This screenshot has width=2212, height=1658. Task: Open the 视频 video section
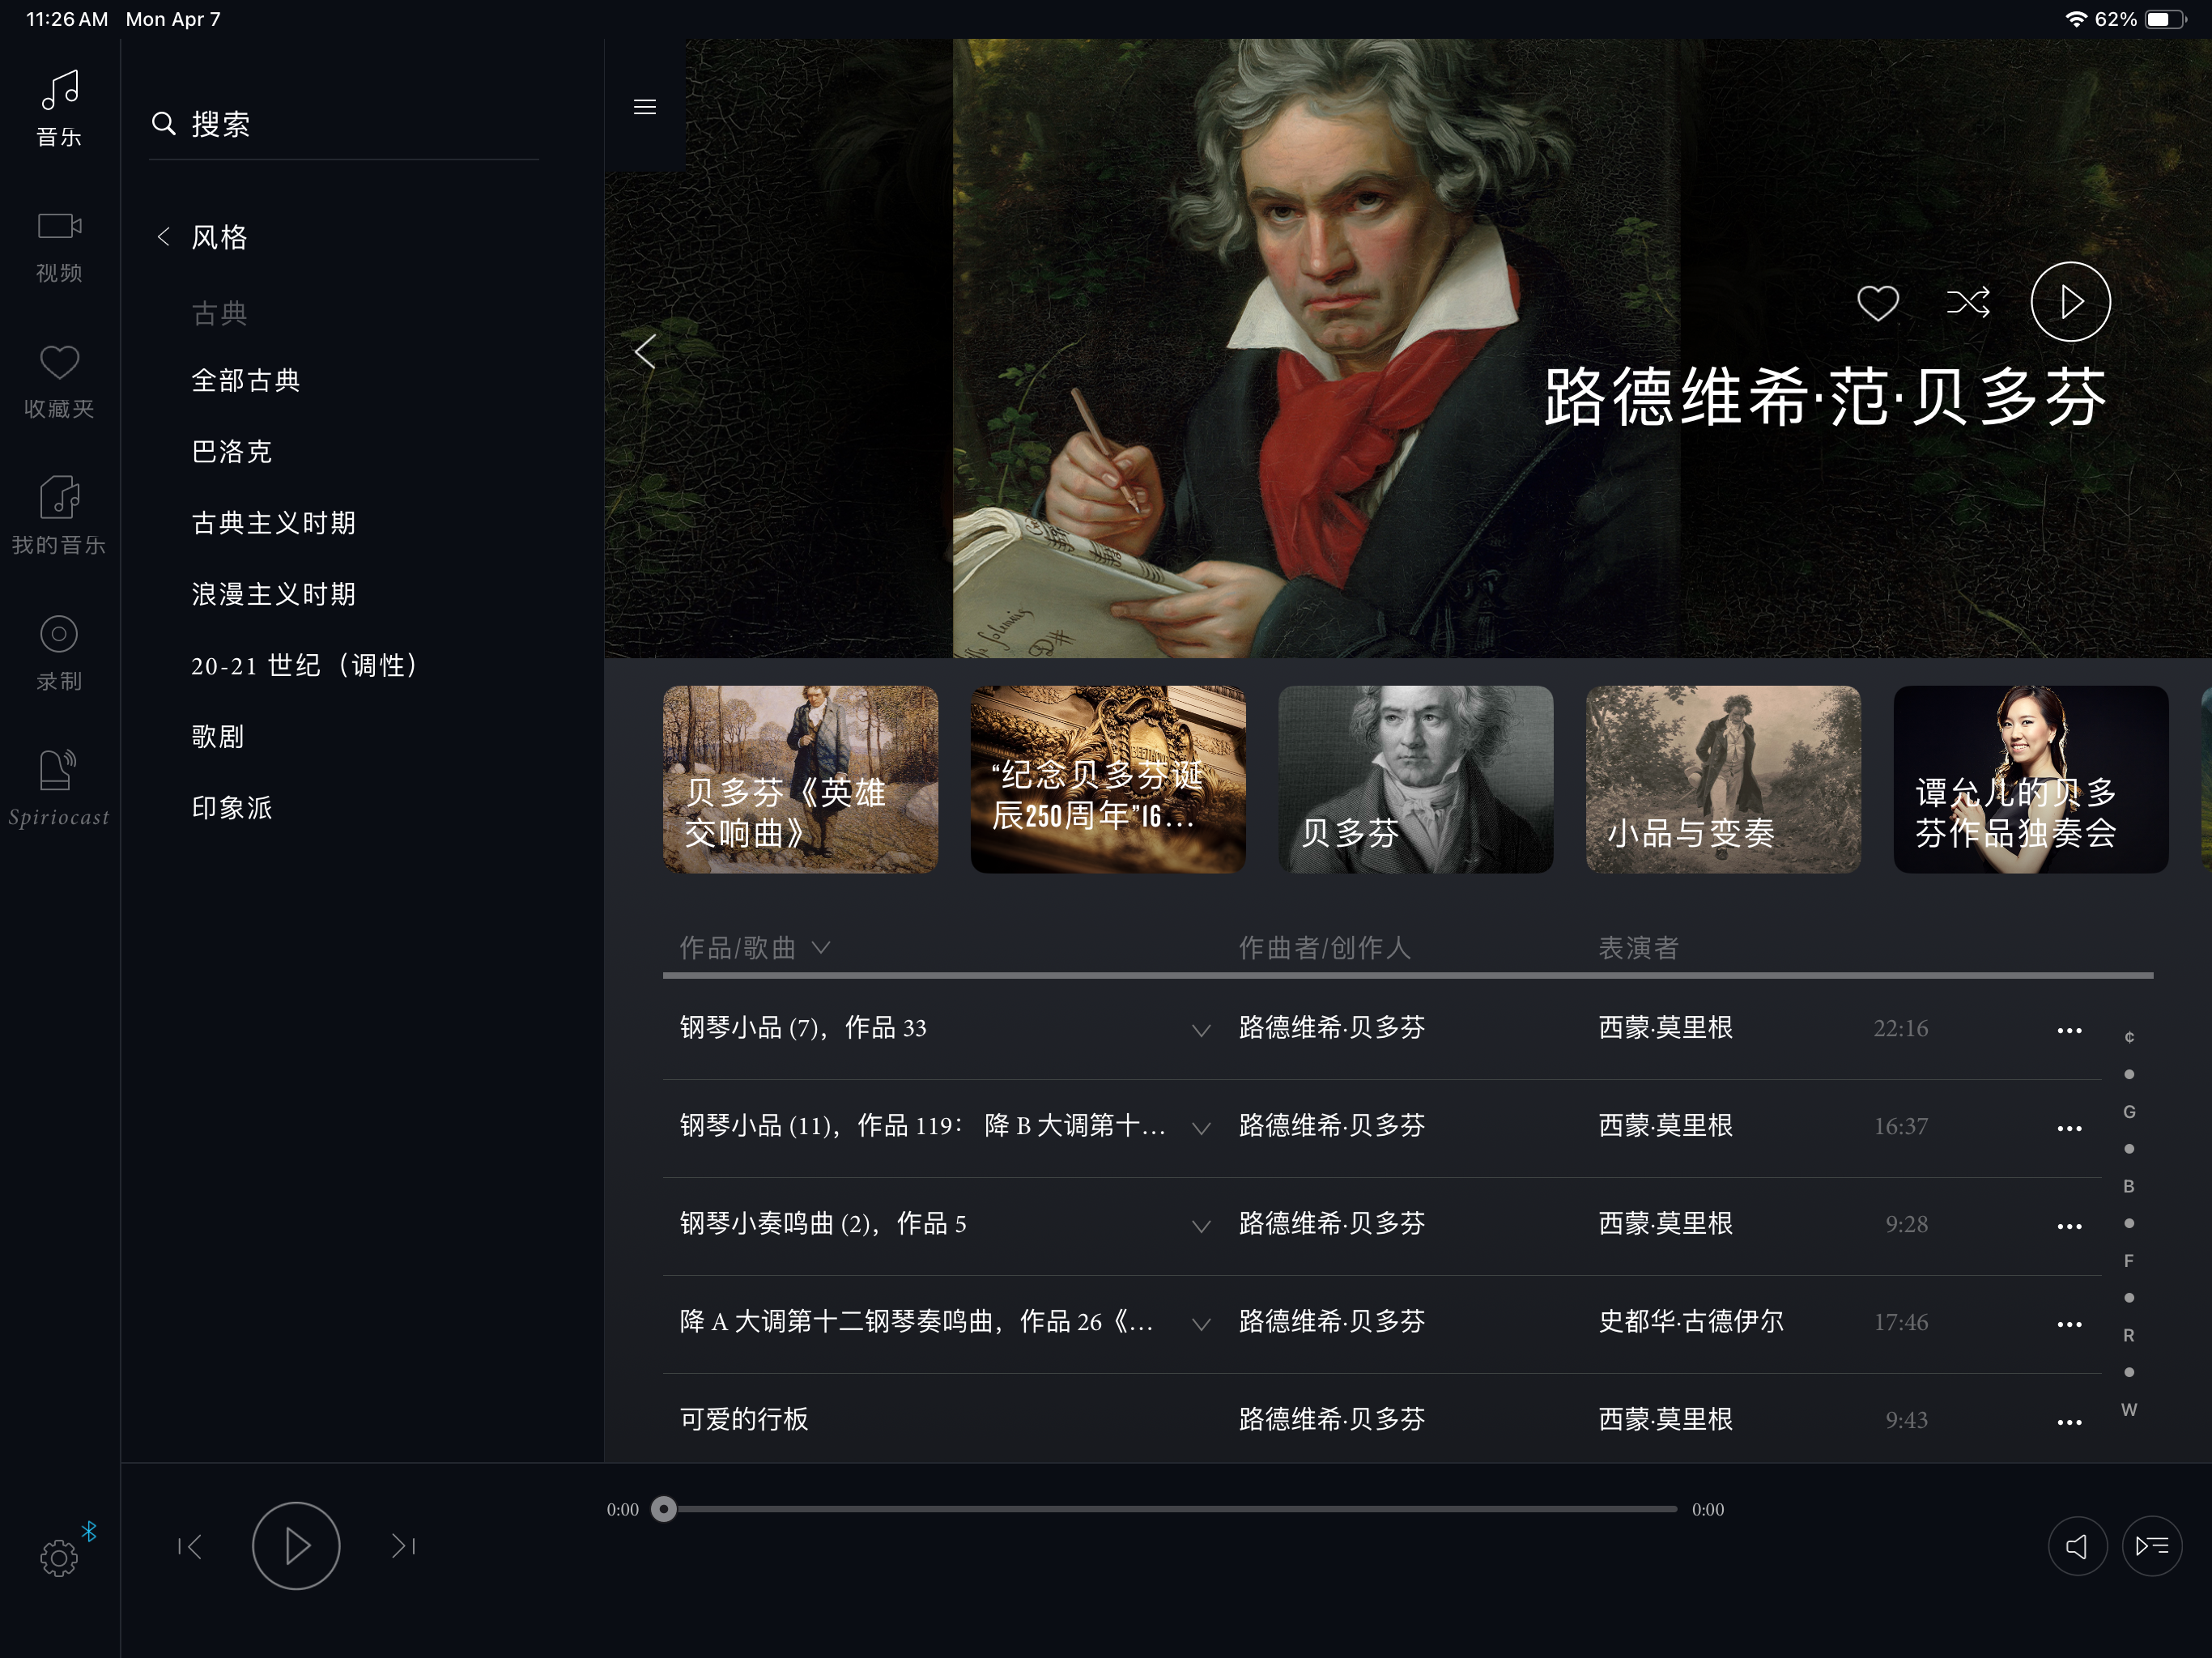(59, 246)
